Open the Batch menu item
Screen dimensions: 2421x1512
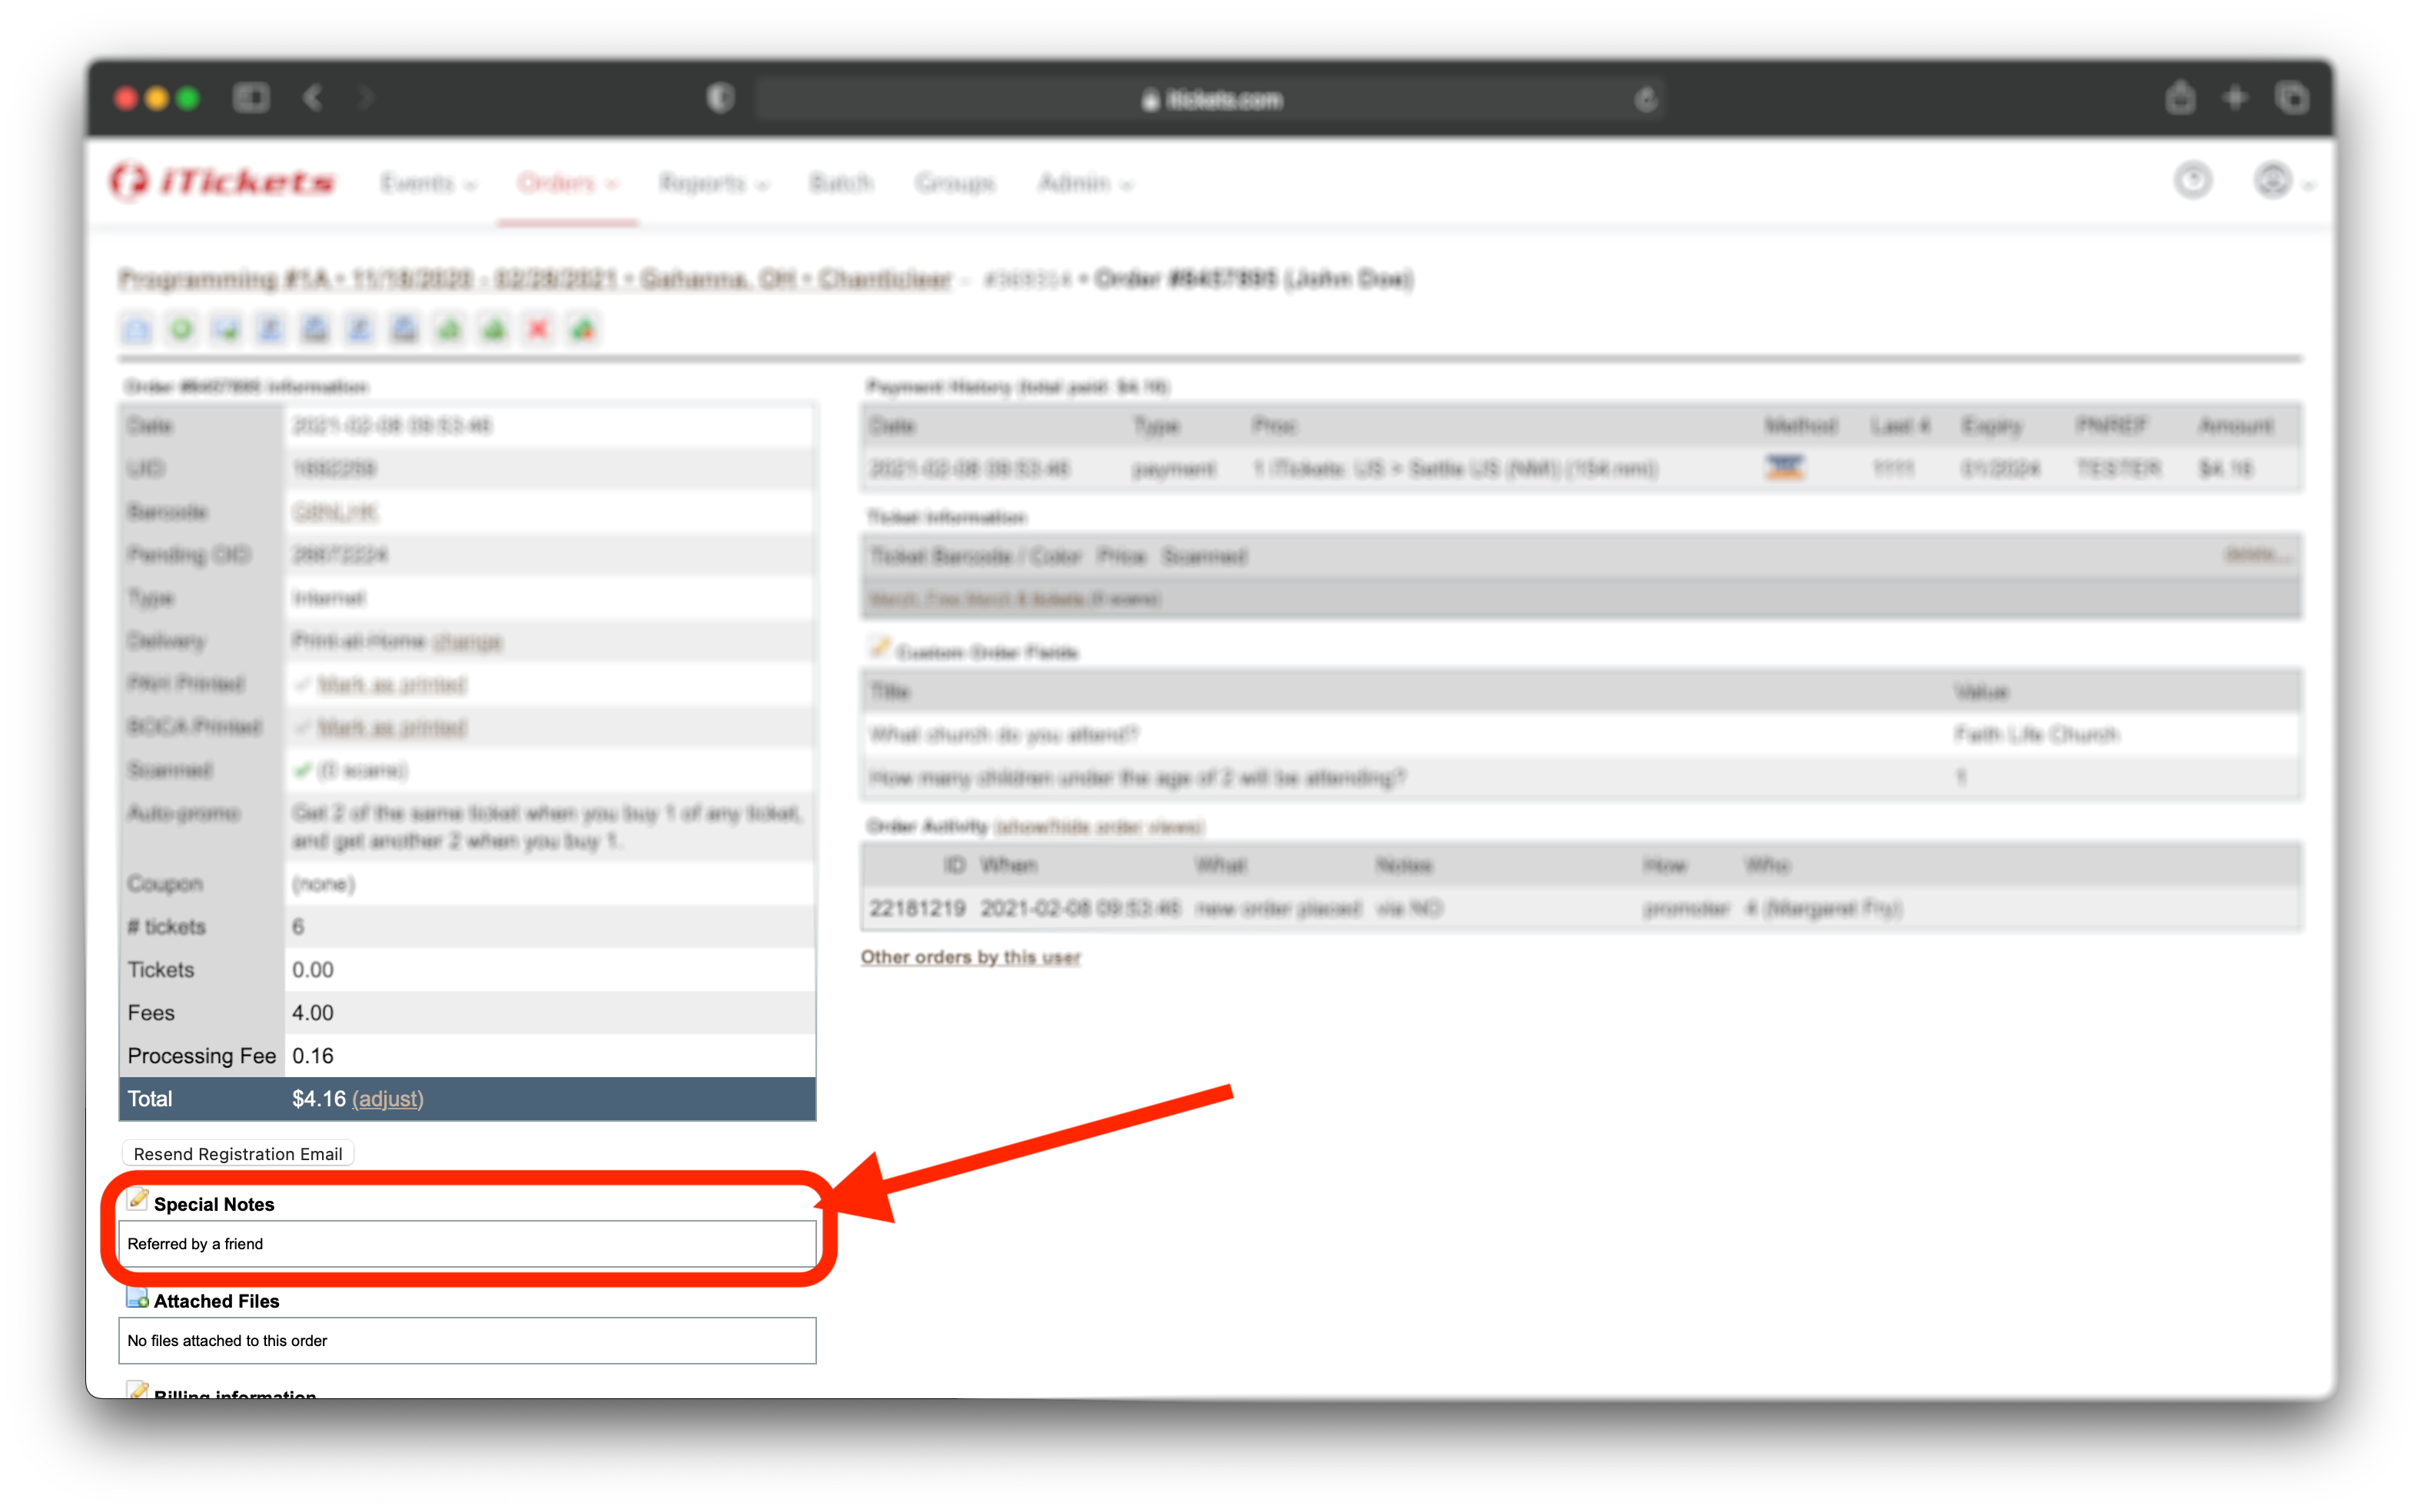pos(842,183)
